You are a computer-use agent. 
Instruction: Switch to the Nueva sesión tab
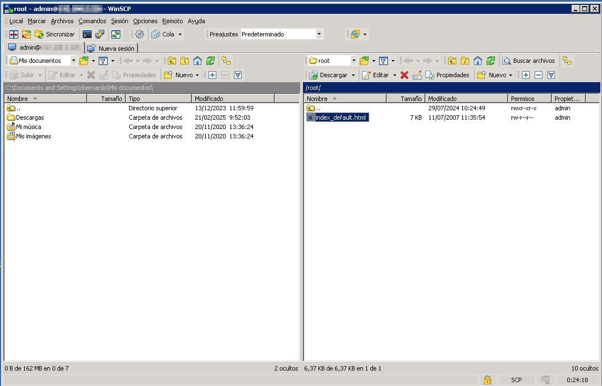(x=111, y=48)
